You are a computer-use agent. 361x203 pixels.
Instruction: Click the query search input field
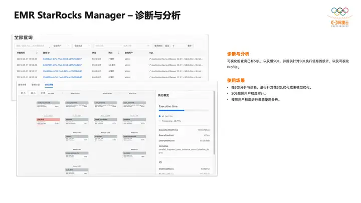(32, 46)
